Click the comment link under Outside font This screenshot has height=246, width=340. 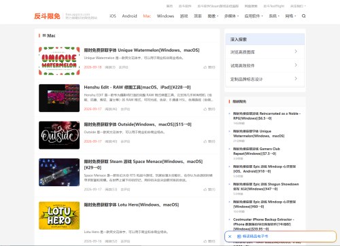point(125,141)
